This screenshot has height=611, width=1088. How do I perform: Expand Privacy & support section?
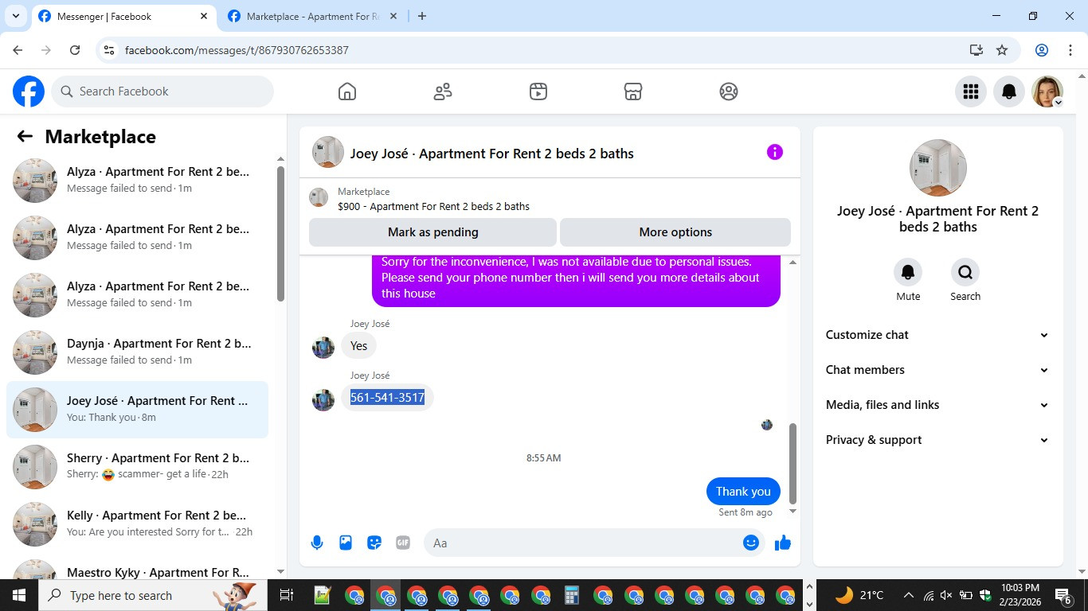937,440
